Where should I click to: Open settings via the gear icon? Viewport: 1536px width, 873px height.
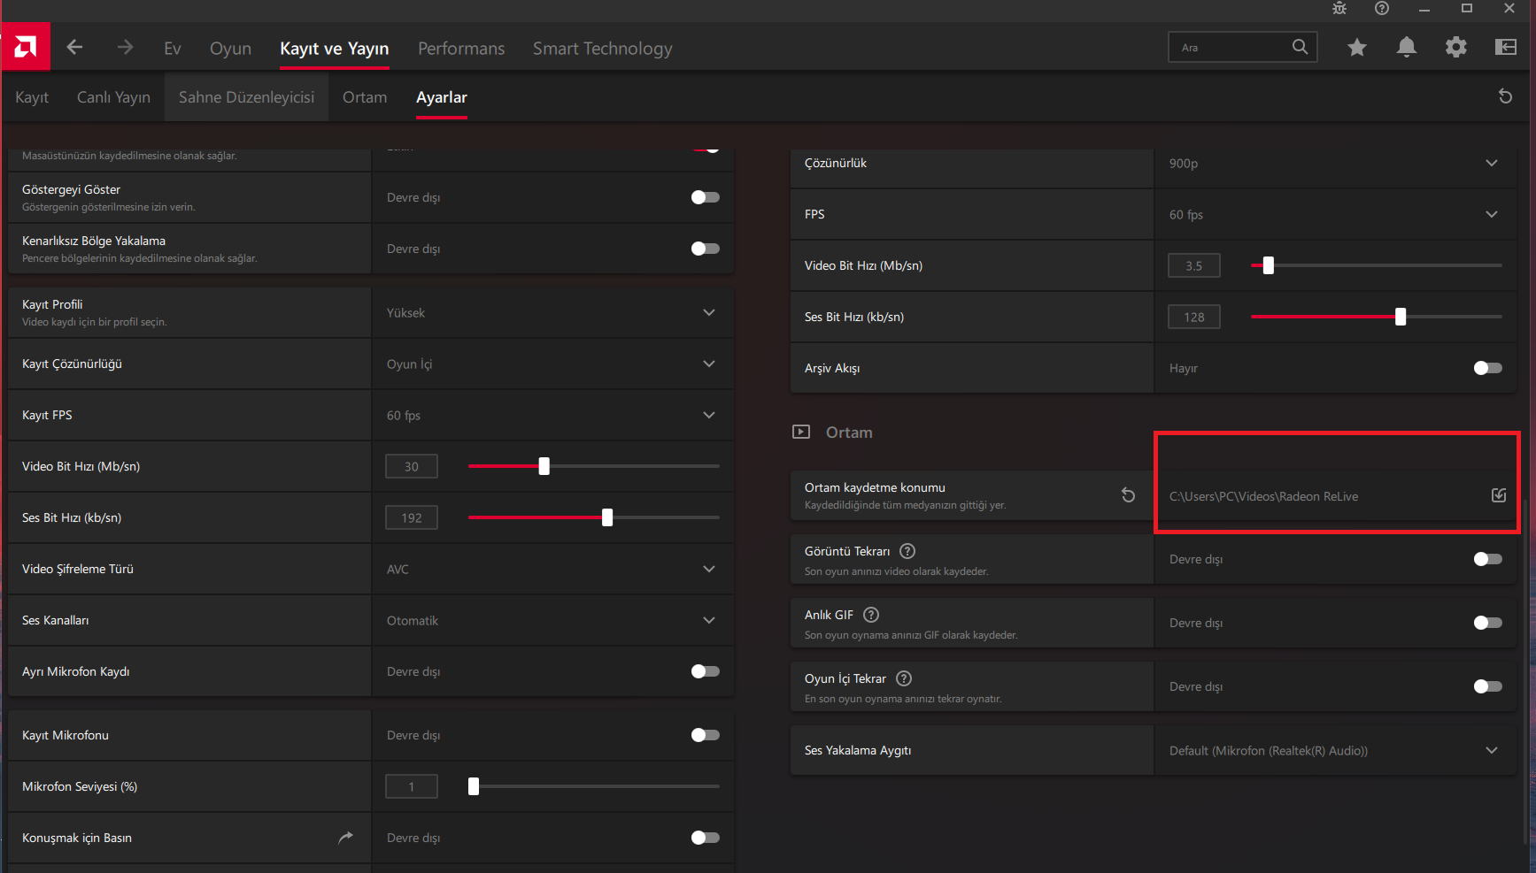[1455, 48]
